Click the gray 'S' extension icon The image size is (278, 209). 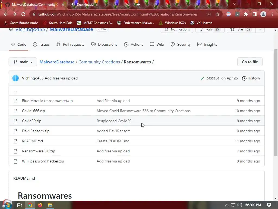(x=237, y=14)
